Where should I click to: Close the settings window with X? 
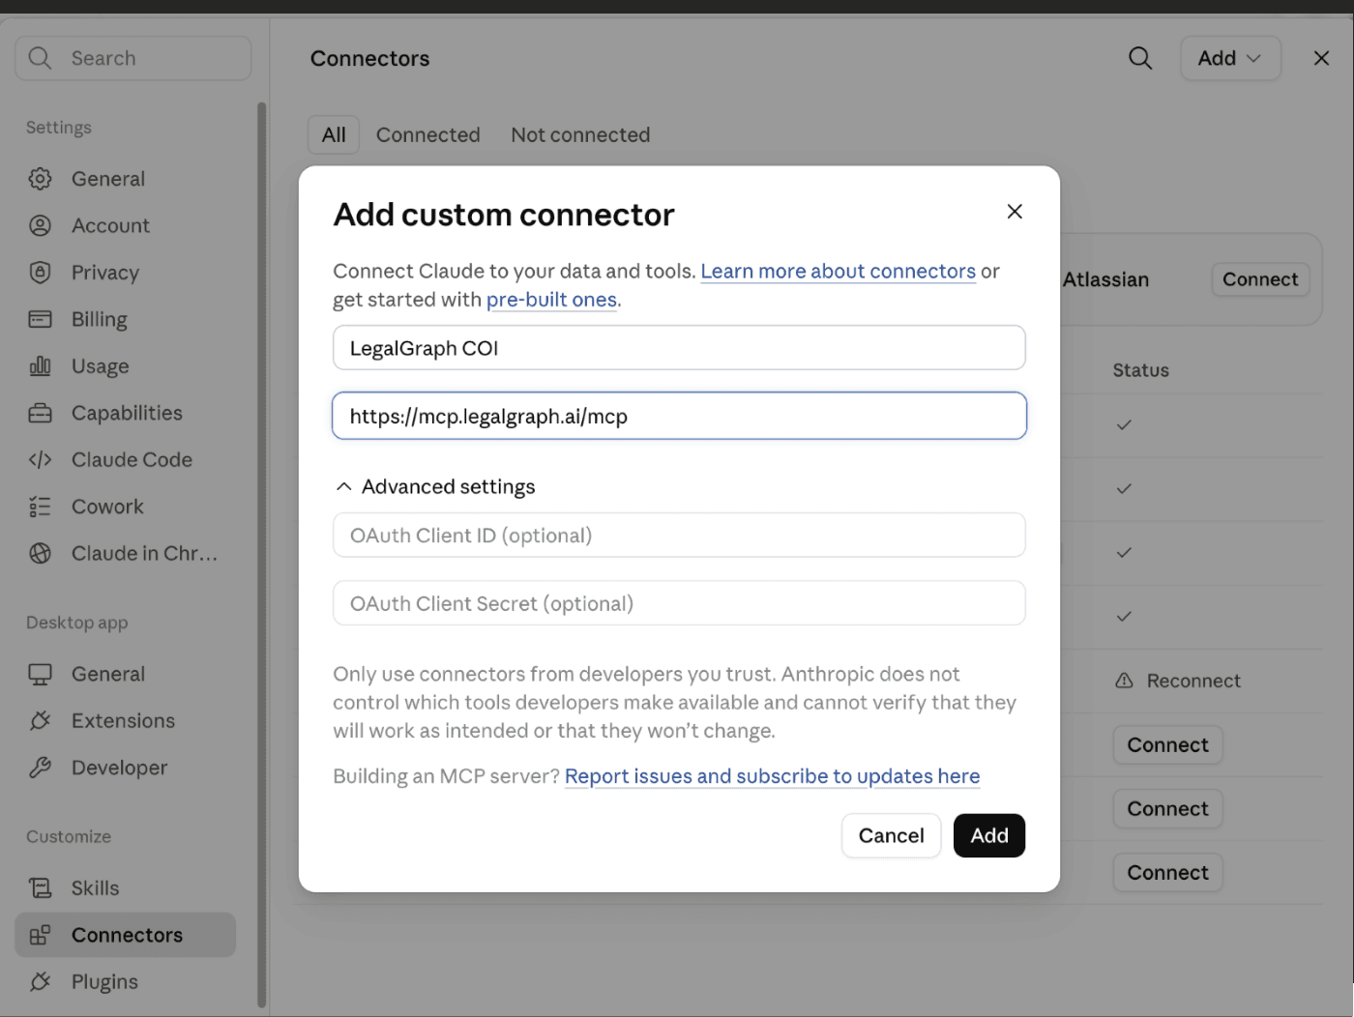coord(1321,58)
